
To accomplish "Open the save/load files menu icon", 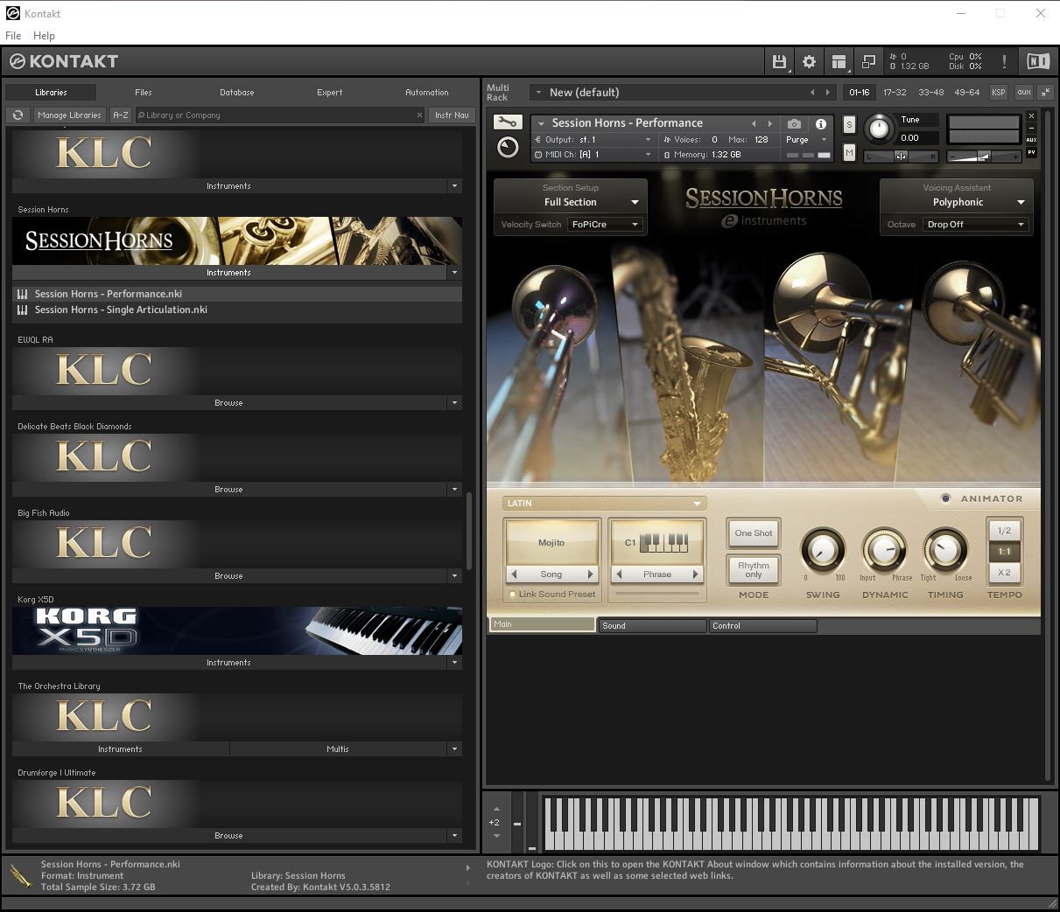I will click(778, 61).
